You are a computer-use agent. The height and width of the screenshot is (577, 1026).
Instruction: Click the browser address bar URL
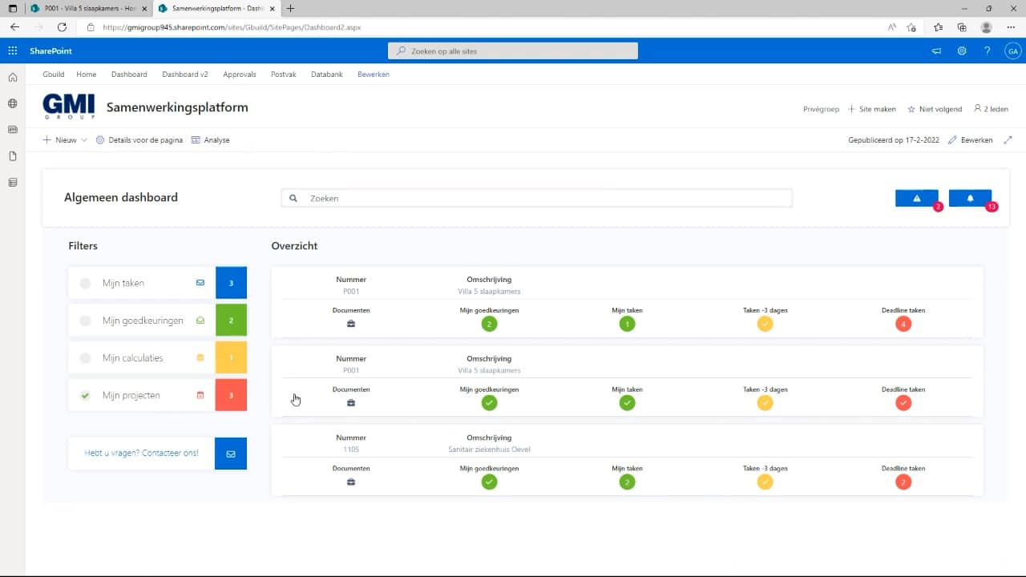pos(232,27)
